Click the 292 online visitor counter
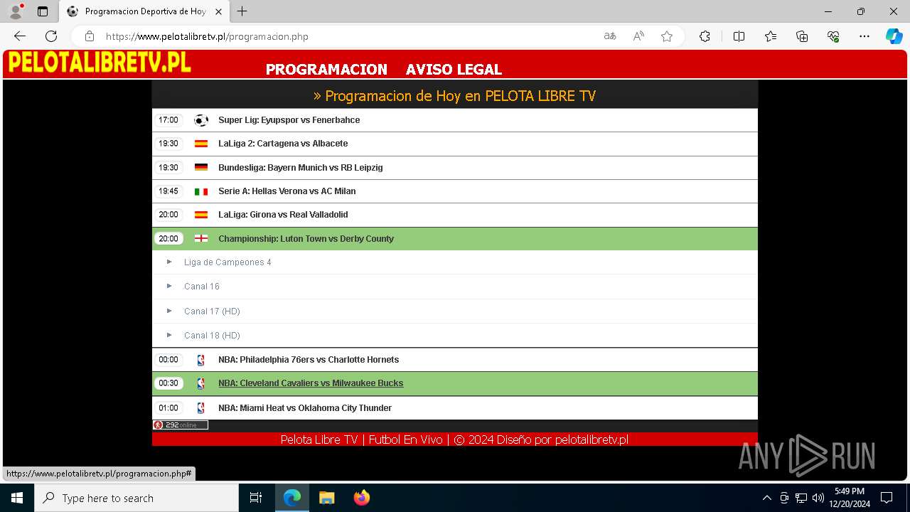The width and height of the screenshot is (910, 512). 181,425
